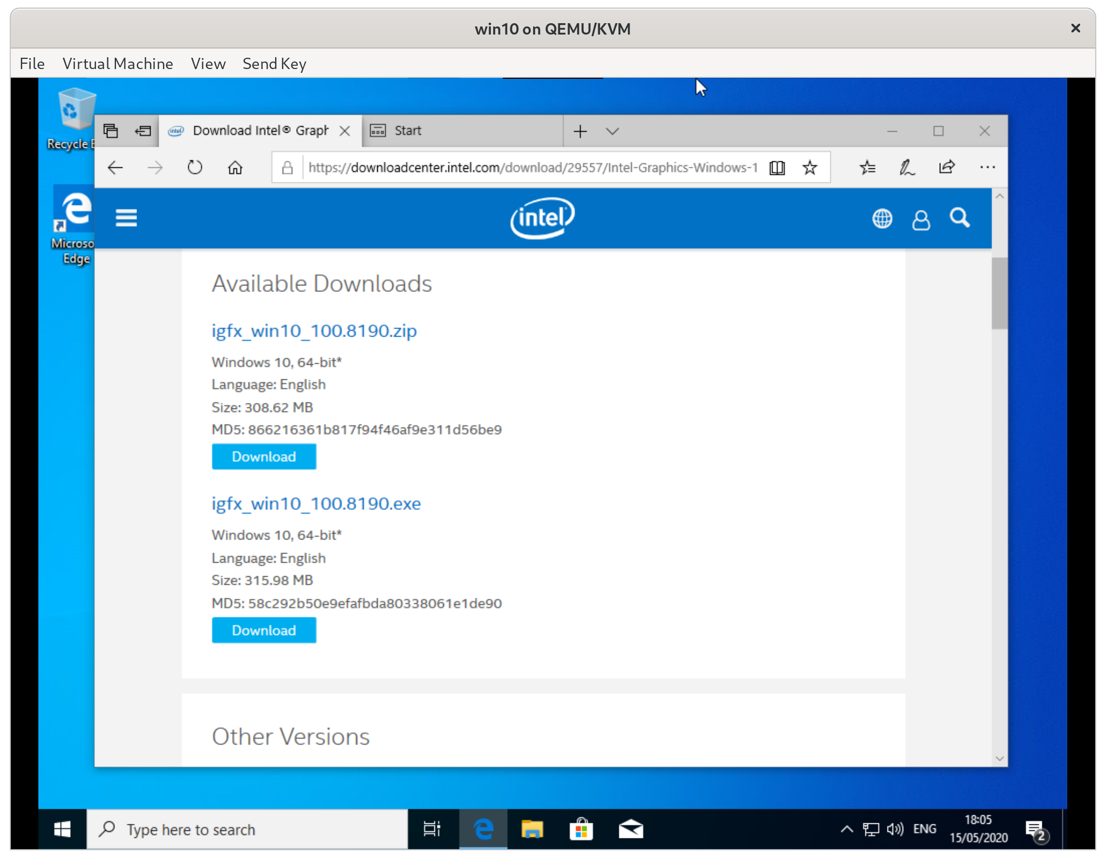Download the igfx_win10_100.8190.zip file

[x=264, y=456]
